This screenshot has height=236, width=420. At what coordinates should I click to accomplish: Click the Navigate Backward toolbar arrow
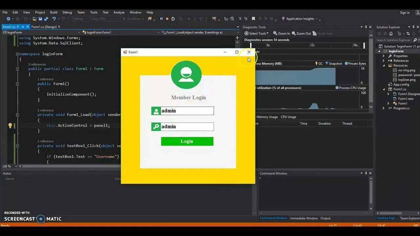point(8,19)
